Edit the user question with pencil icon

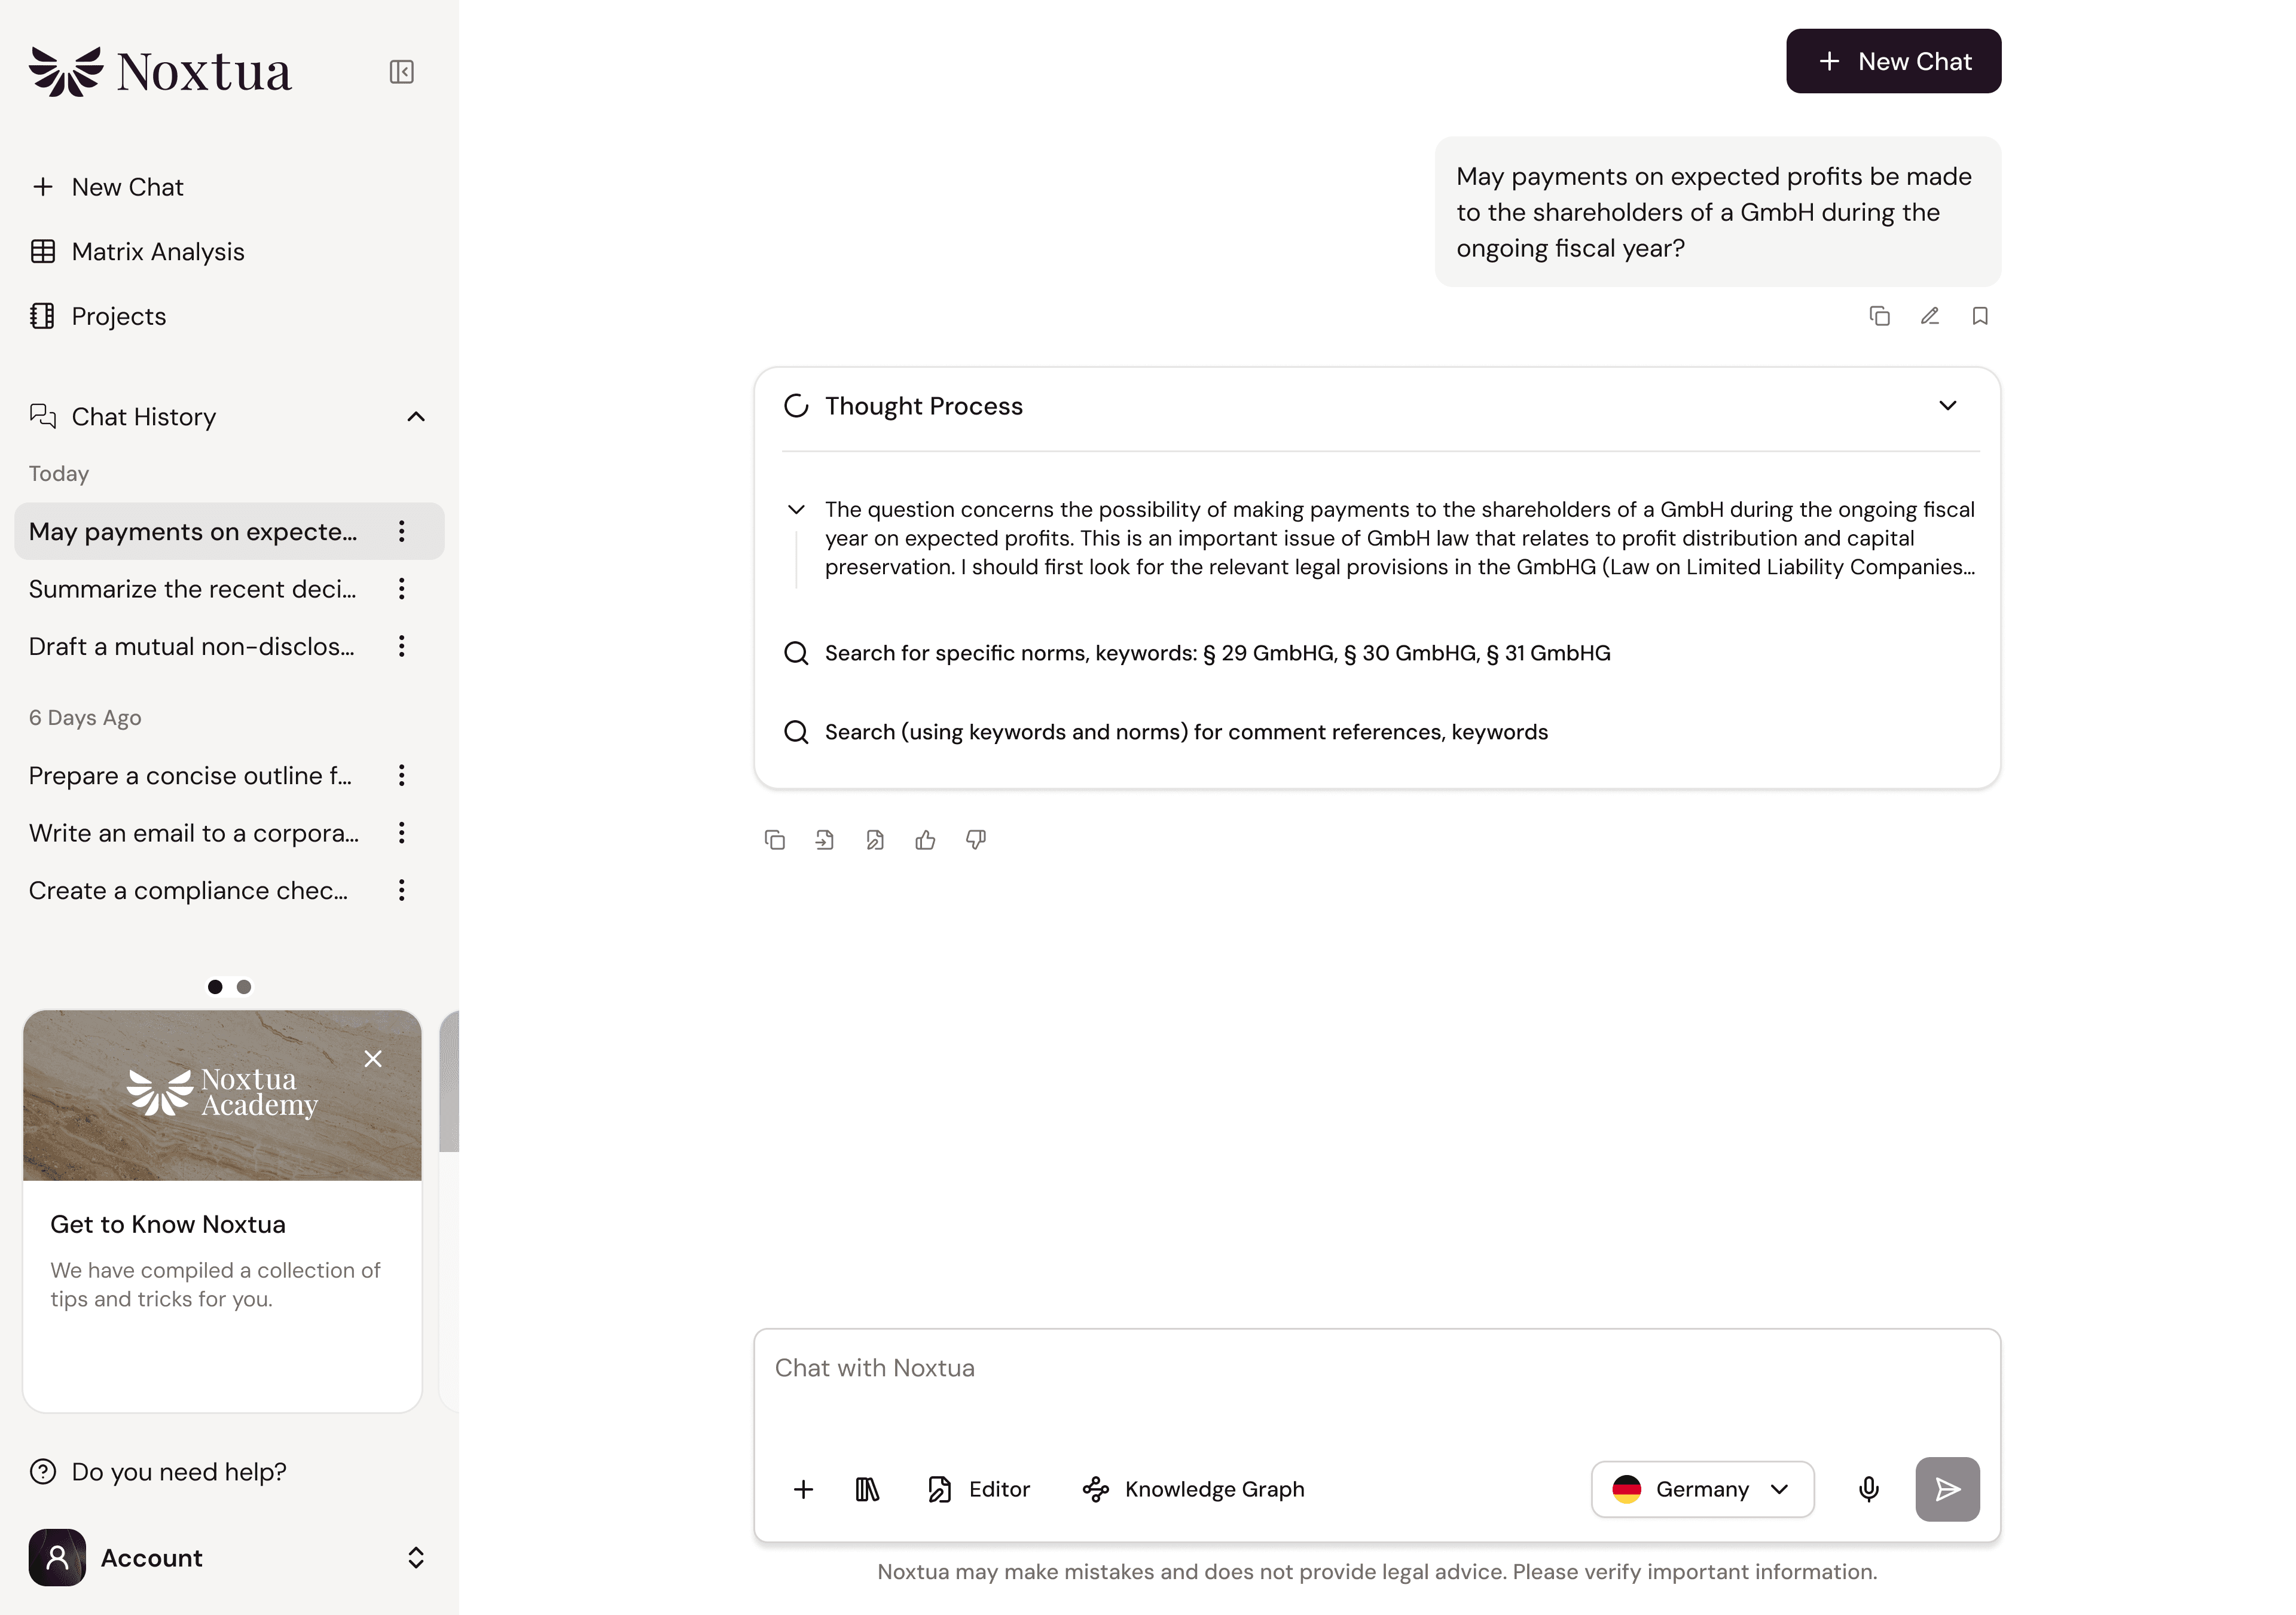click(1930, 316)
